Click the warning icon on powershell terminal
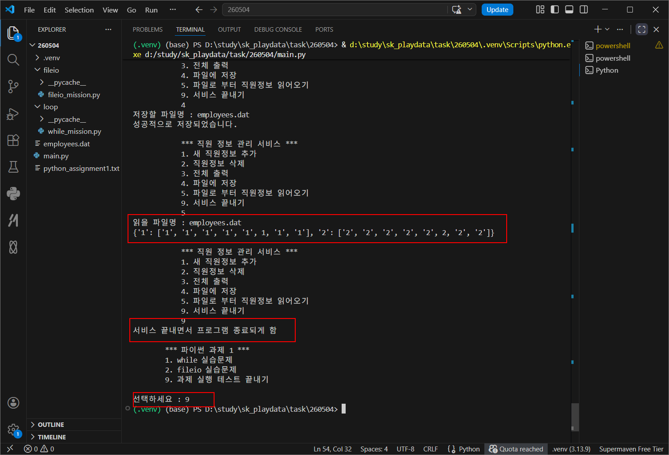The width and height of the screenshot is (669, 455). pos(659,45)
